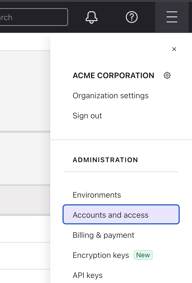Screen dimensions: 192x283
Task: Open the hamburger navigation menu icon
Action: coord(172,17)
